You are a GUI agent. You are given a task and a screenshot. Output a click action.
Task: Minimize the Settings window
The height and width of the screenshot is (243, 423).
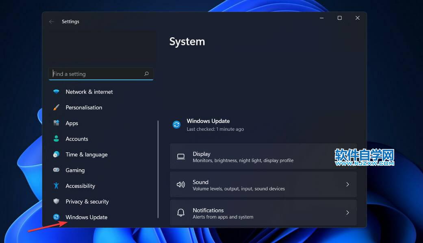coord(321,18)
